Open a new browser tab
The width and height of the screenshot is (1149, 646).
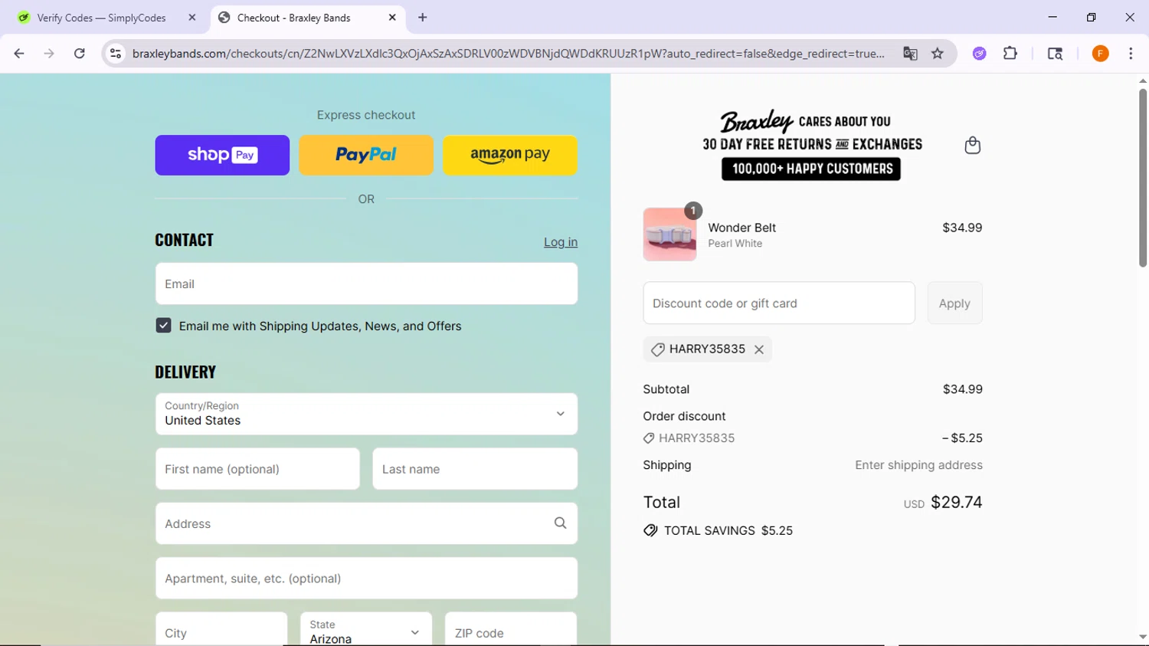click(x=423, y=18)
